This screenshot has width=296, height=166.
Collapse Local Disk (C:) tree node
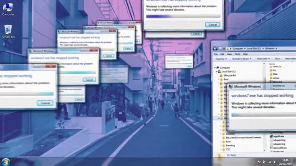pyautogui.click(x=217, y=71)
